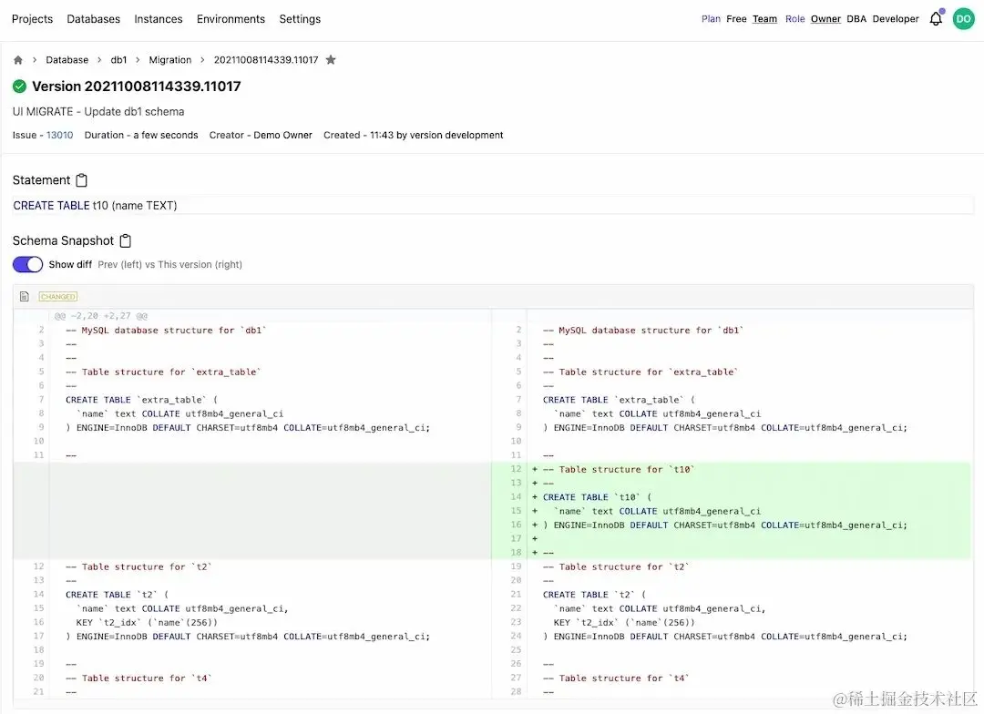The width and height of the screenshot is (984, 714).
Task: Click the version title 20211008114339.11017
Action: click(x=136, y=86)
